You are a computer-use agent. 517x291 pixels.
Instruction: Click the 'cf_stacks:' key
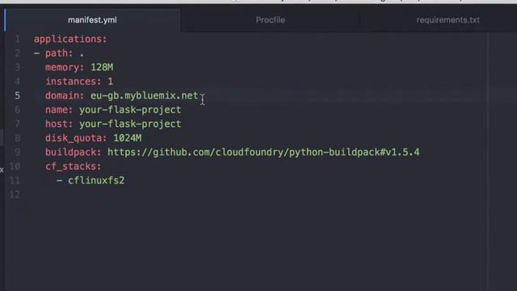click(74, 167)
